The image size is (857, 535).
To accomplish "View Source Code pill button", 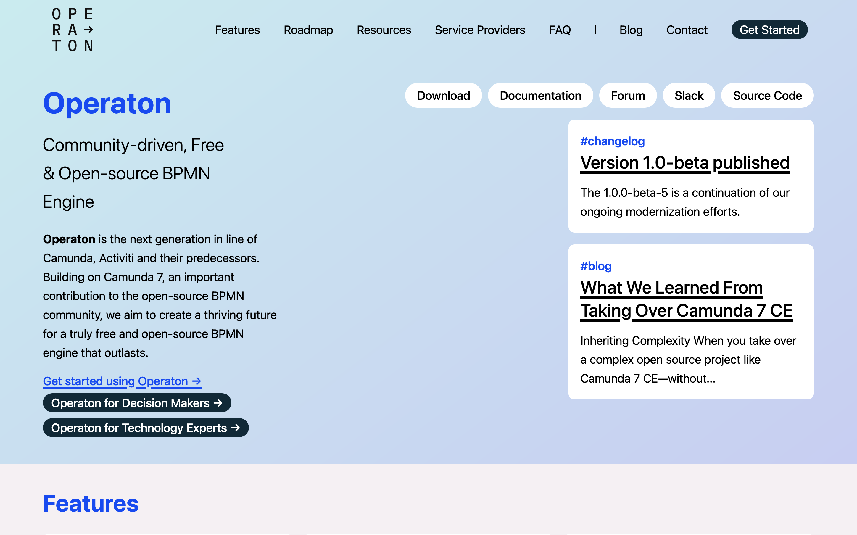I will tap(767, 96).
